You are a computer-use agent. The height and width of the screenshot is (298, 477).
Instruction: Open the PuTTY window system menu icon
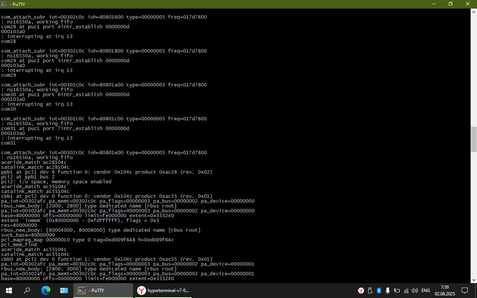point(4,4)
